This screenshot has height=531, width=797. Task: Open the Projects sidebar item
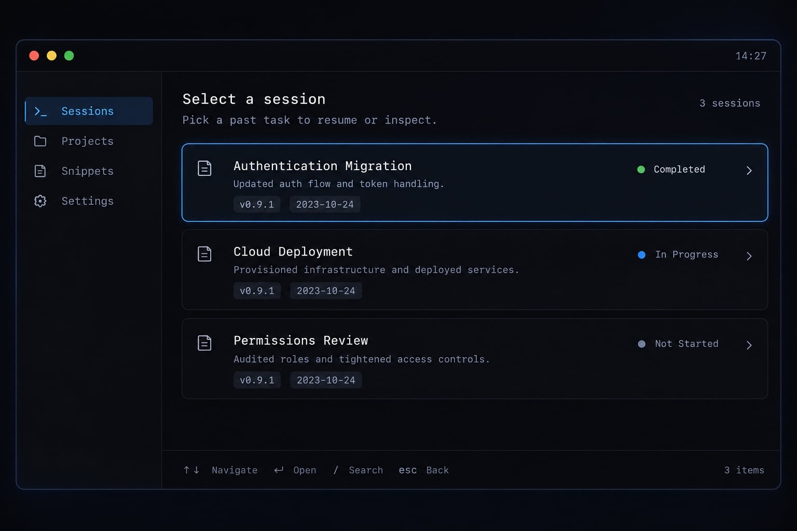click(89, 141)
